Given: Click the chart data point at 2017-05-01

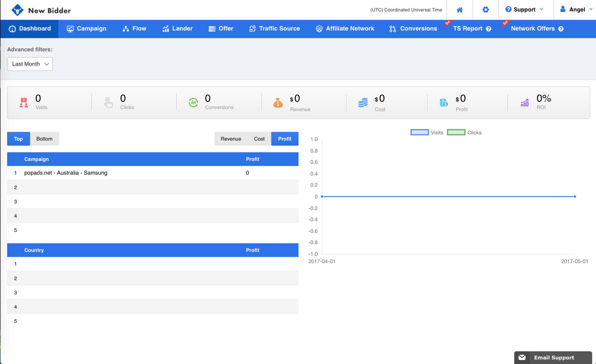Looking at the screenshot, I should click(x=575, y=197).
